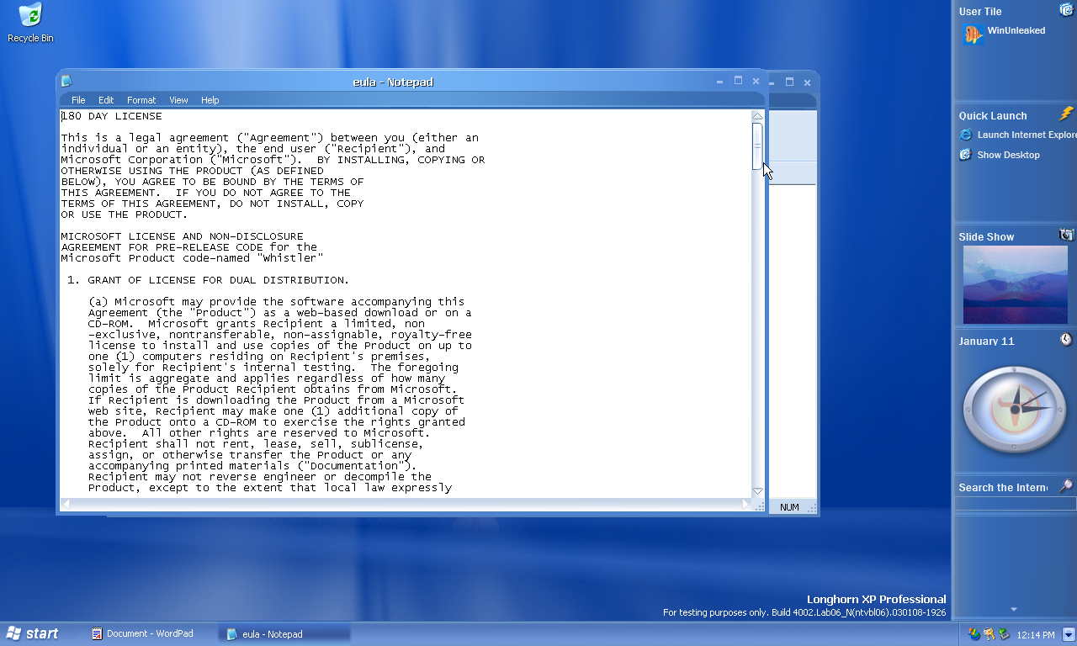Click the Quick Launch lightning bolt icon
The image size is (1077, 646).
pyautogui.click(x=1066, y=114)
